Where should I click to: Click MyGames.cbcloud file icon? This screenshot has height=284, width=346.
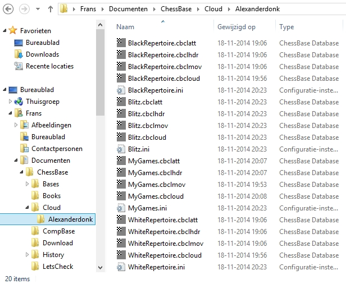121,196
